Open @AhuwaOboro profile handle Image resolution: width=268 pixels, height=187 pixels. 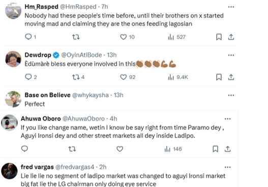point(83,119)
